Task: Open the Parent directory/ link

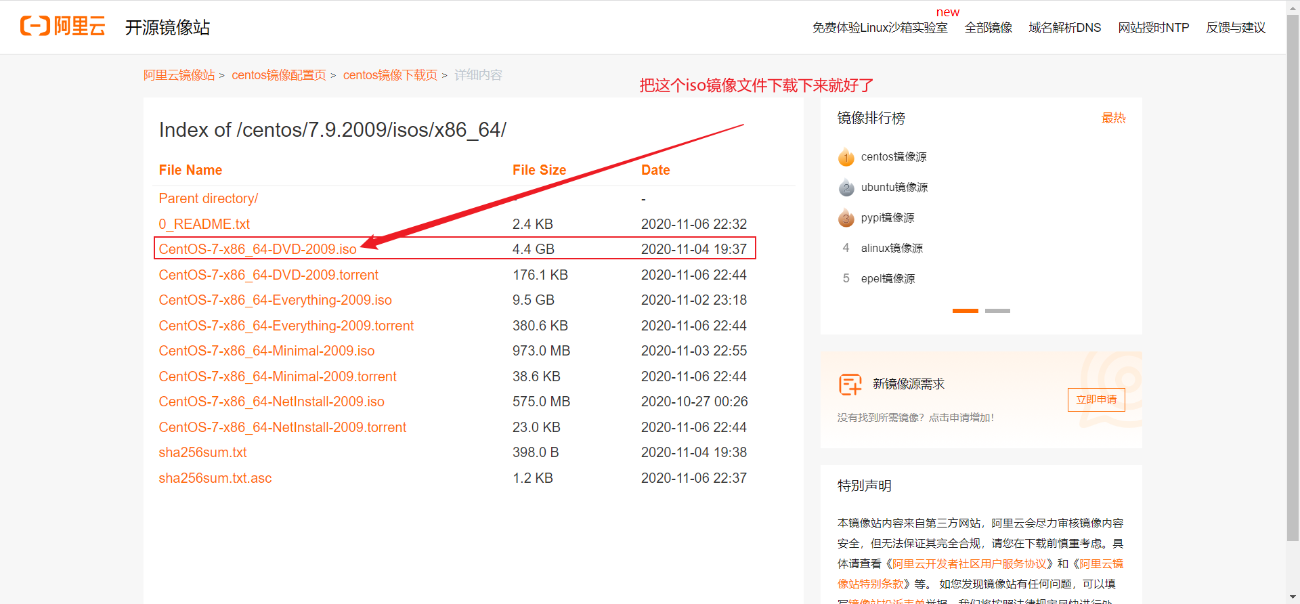Action: click(208, 198)
